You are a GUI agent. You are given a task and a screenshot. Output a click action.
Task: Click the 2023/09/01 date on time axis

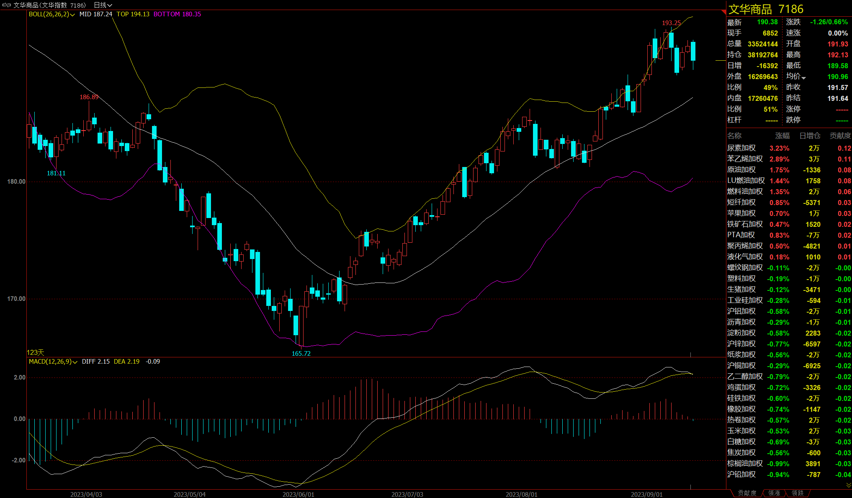click(646, 494)
